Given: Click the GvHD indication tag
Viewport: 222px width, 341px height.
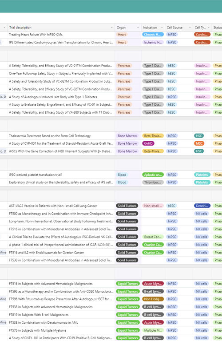Looking at the screenshot, I should [x=148, y=143].
